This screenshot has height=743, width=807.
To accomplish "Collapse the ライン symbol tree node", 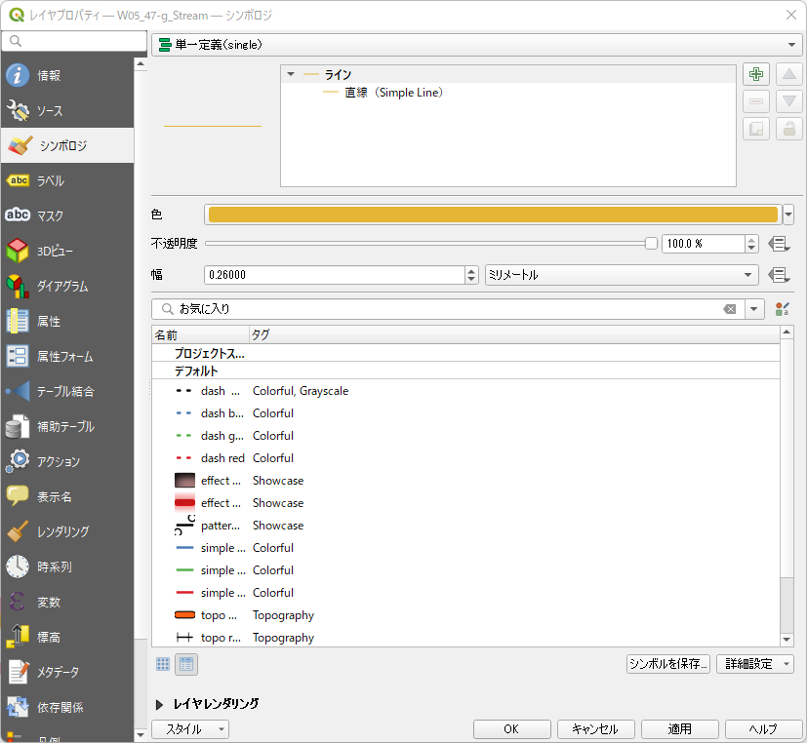I will pyautogui.click(x=291, y=74).
